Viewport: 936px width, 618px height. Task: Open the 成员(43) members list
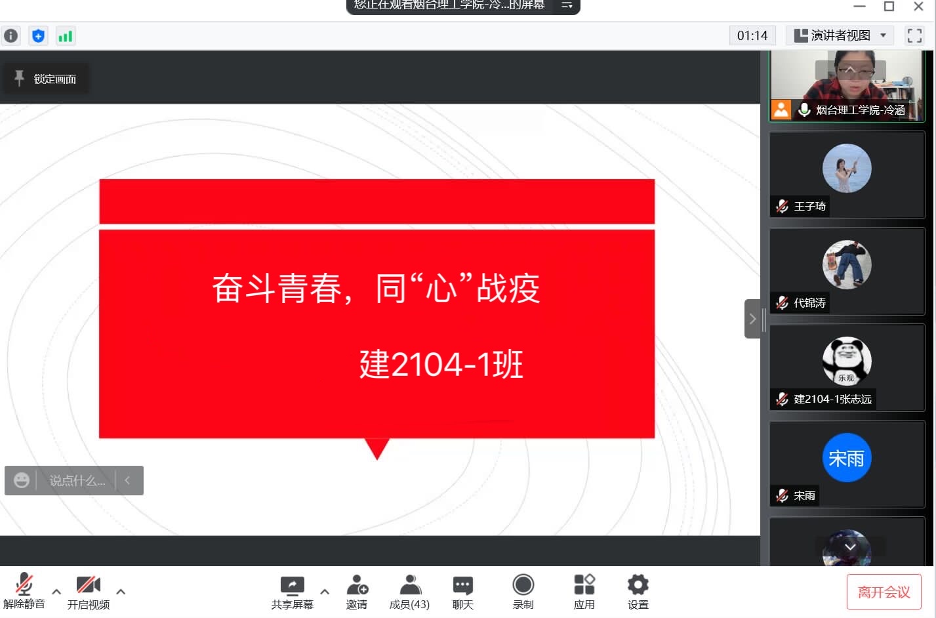coord(409,591)
